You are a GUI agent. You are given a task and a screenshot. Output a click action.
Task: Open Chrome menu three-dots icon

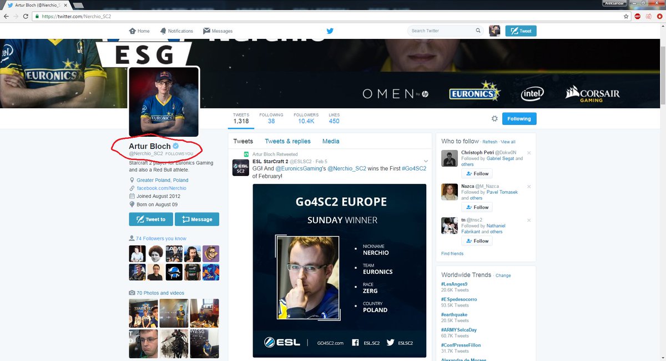pyautogui.click(x=660, y=16)
